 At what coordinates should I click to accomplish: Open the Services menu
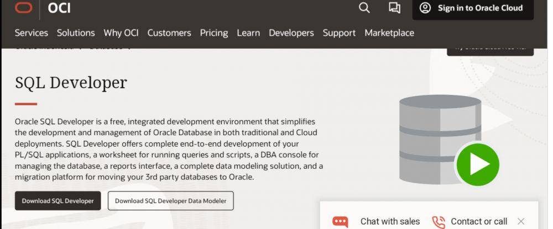point(32,33)
